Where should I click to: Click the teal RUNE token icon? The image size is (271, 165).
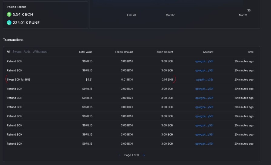coord(9,23)
